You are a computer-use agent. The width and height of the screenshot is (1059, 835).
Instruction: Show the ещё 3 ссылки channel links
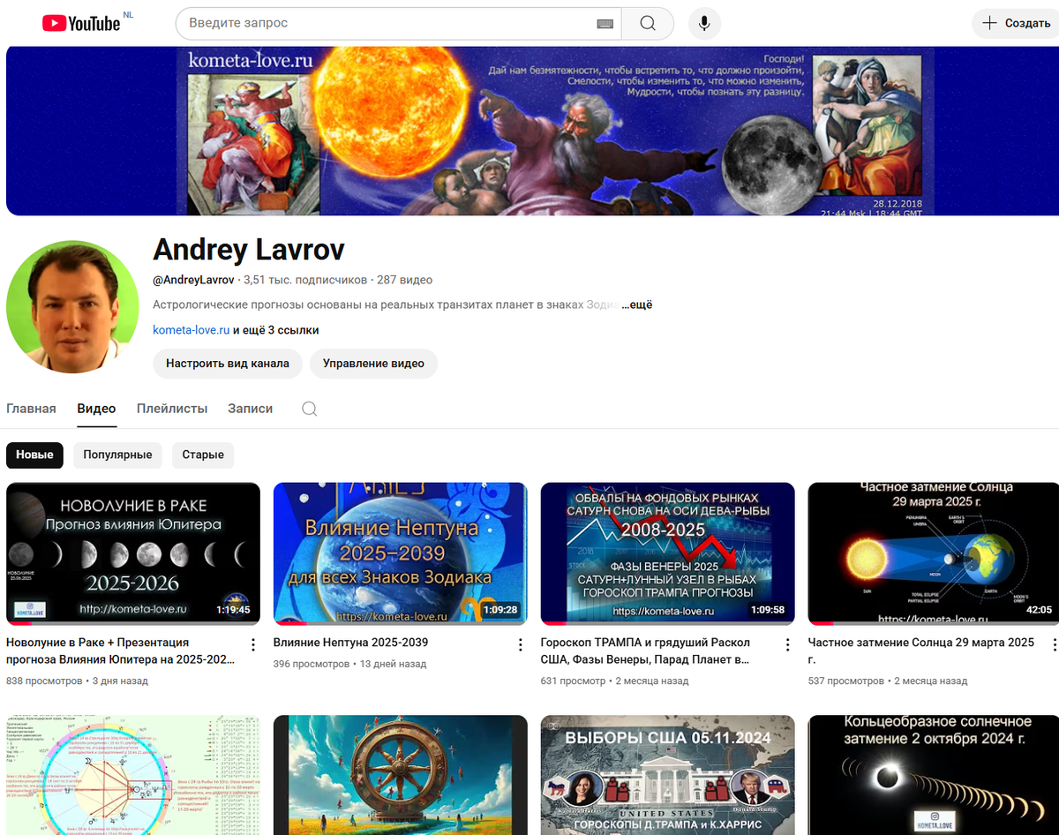[x=276, y=329]
